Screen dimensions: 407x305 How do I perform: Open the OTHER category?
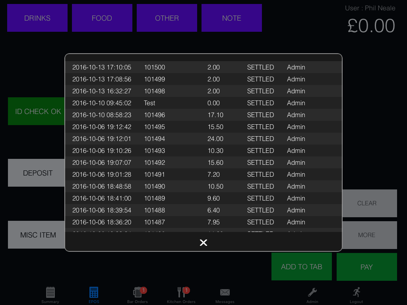point(167,18)
